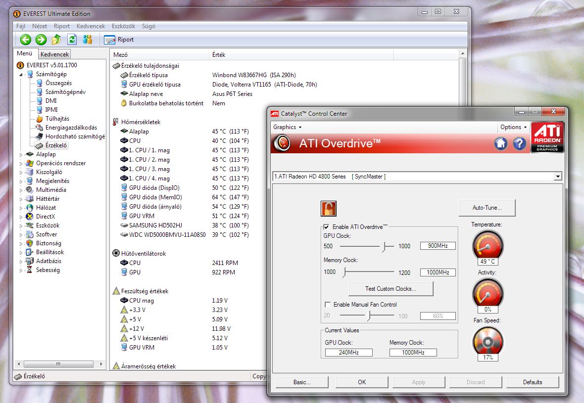Screen dimensions: 584x403
Task: Toggle the Enable ATI Overdrive checkbox
Action: click(326, 227)
